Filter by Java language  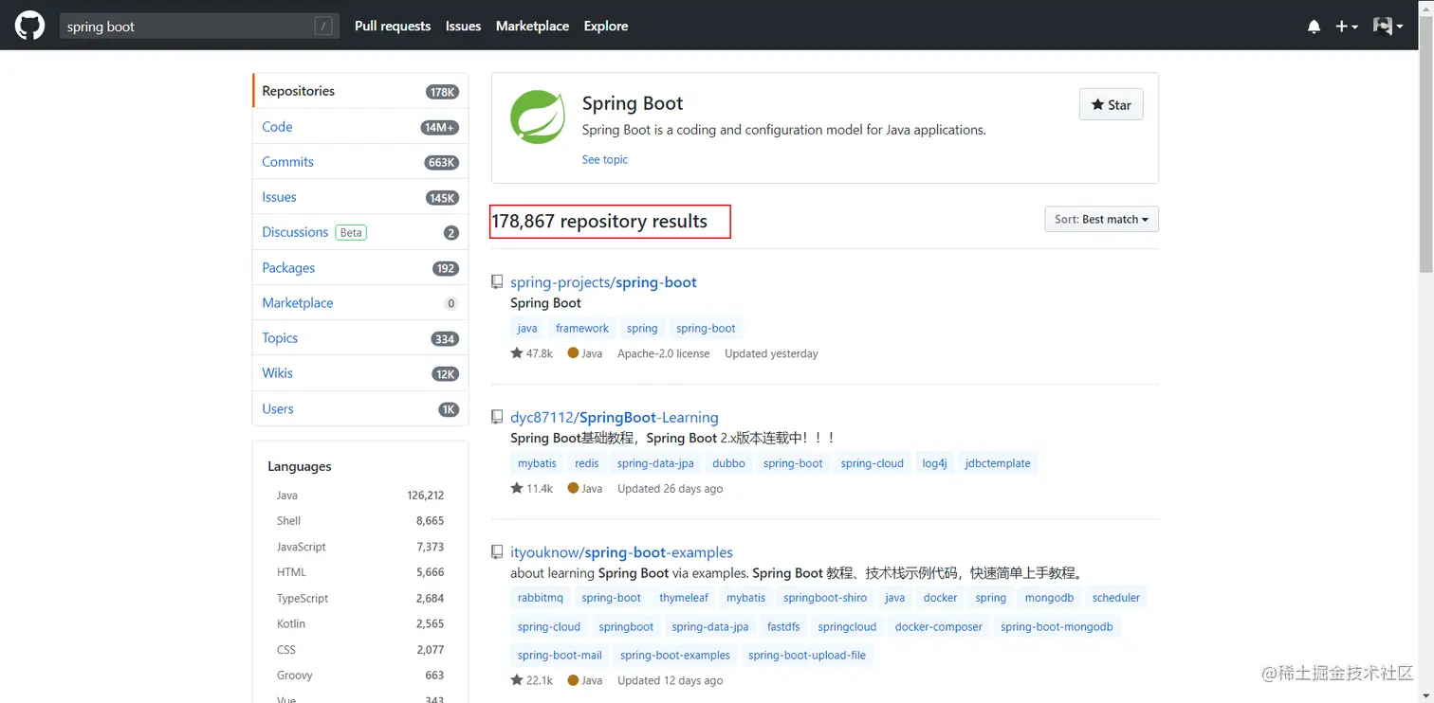click(360, 496)
